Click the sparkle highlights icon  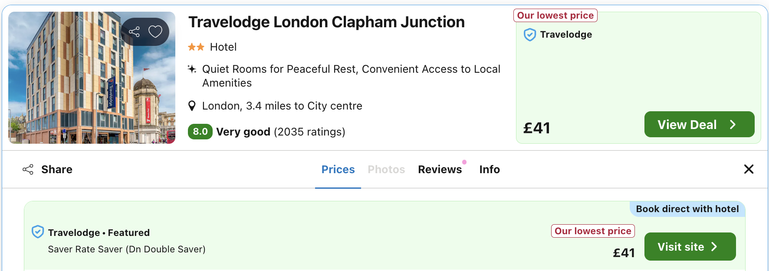(192, 69)
